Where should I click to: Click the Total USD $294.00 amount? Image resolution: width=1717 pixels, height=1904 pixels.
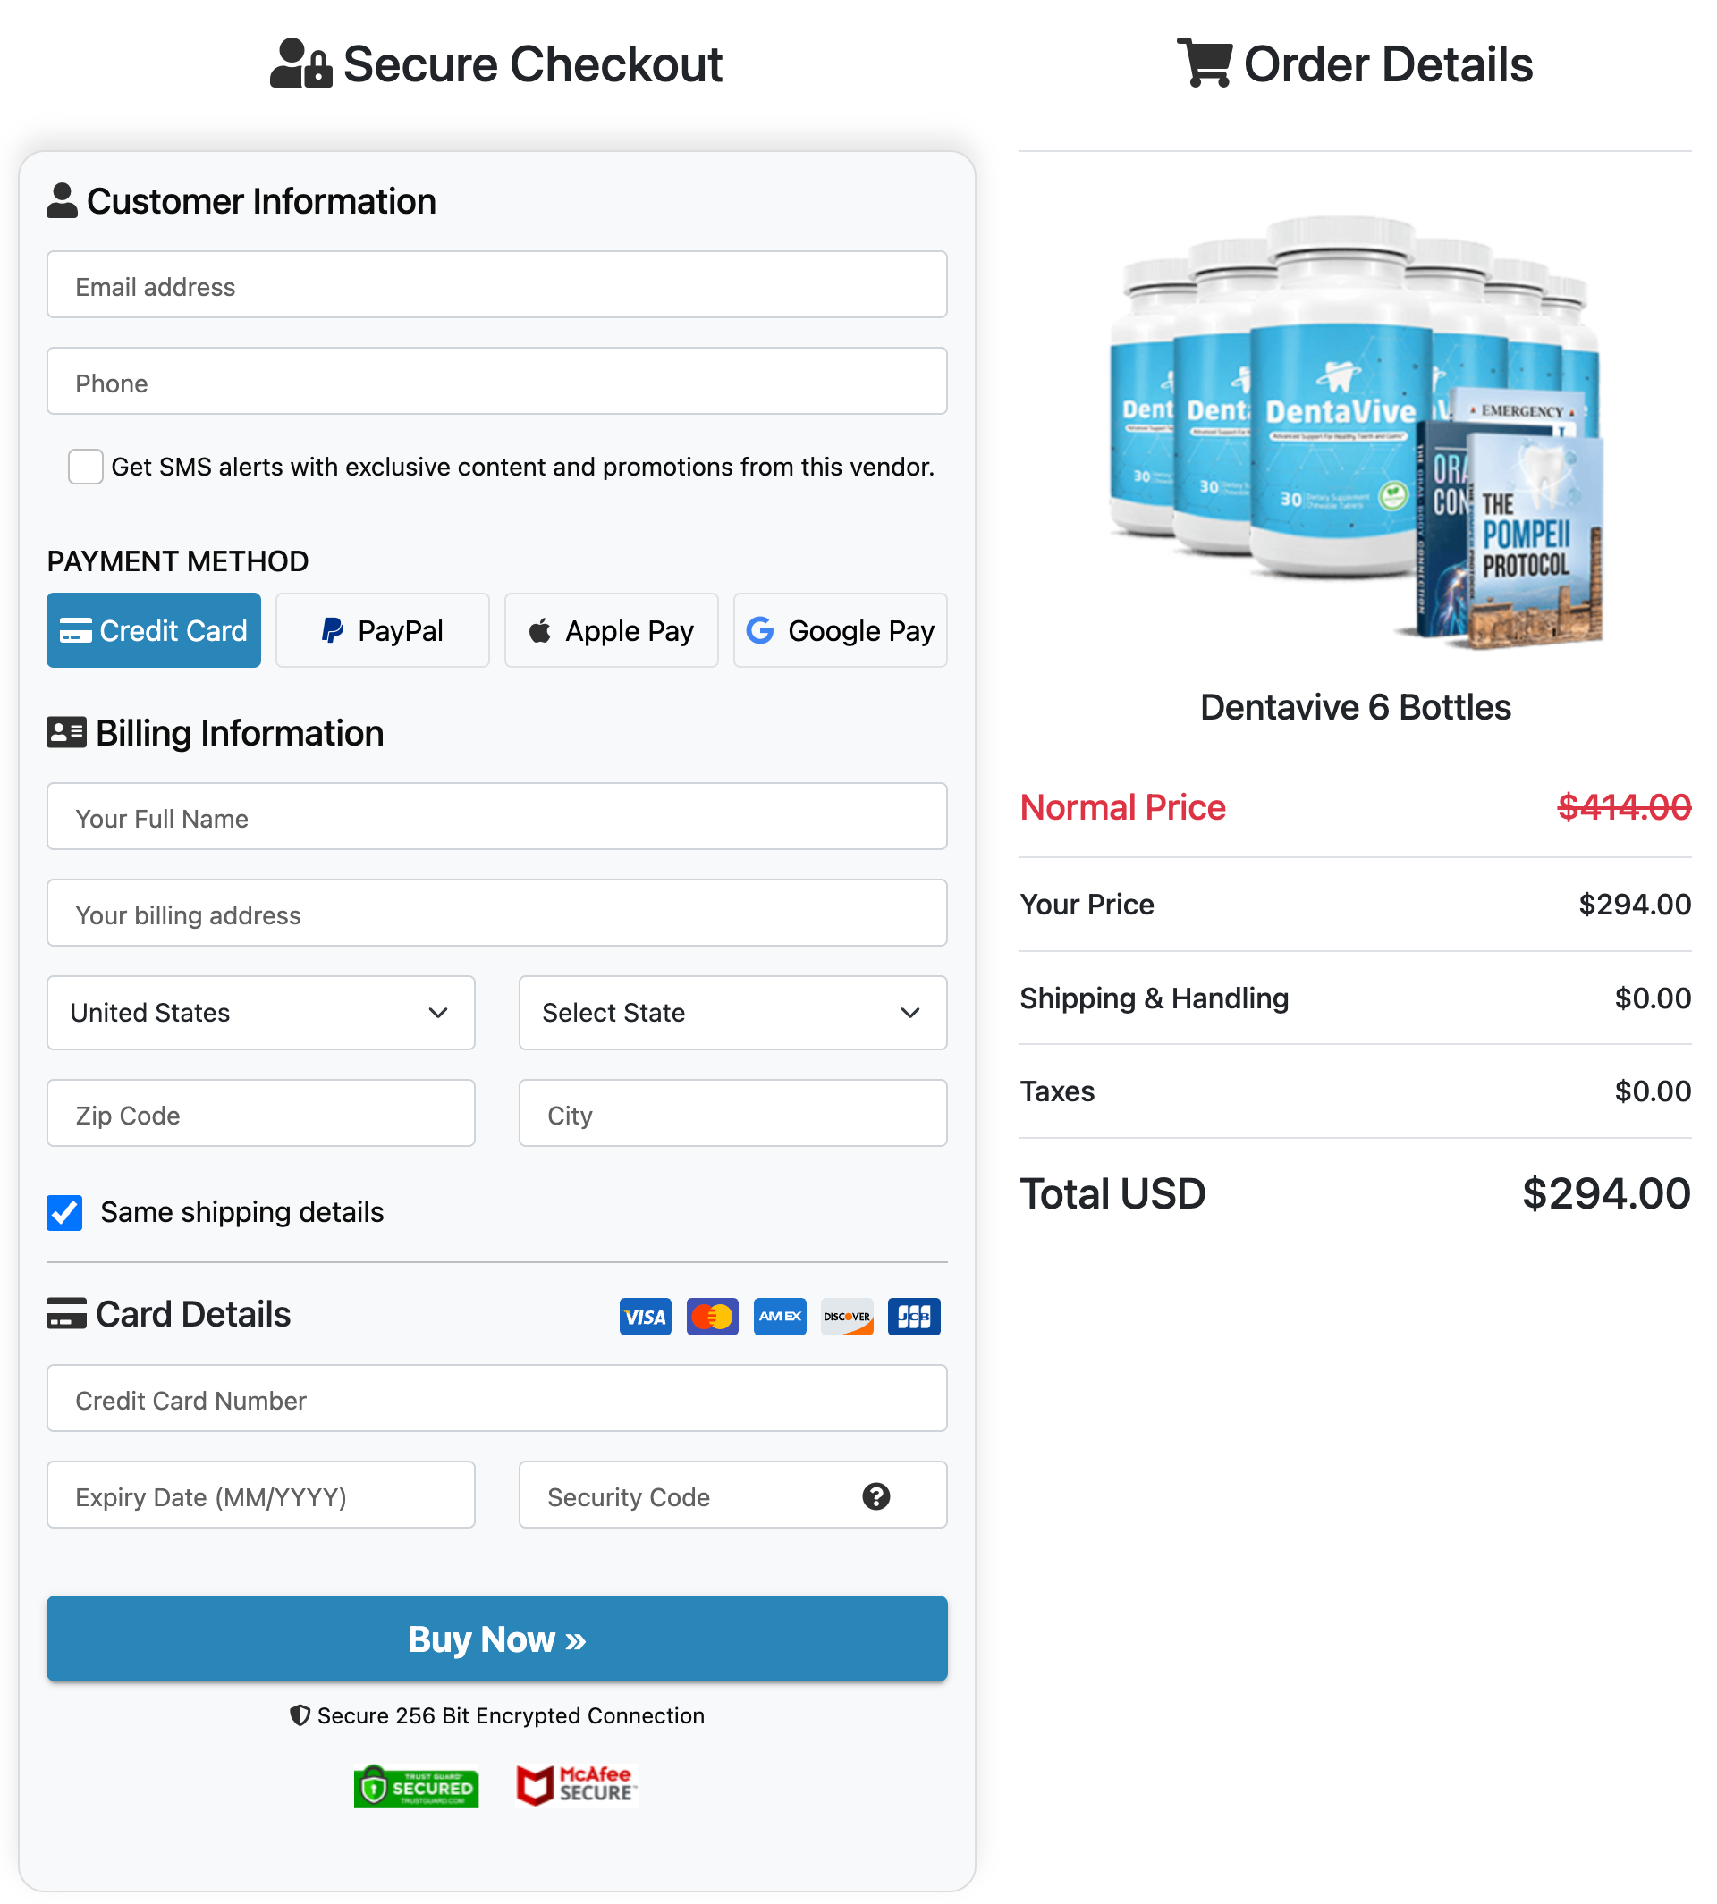(x=1606, y=1194)
